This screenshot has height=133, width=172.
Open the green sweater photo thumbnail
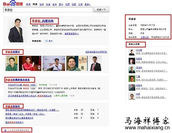pos(12,63)
